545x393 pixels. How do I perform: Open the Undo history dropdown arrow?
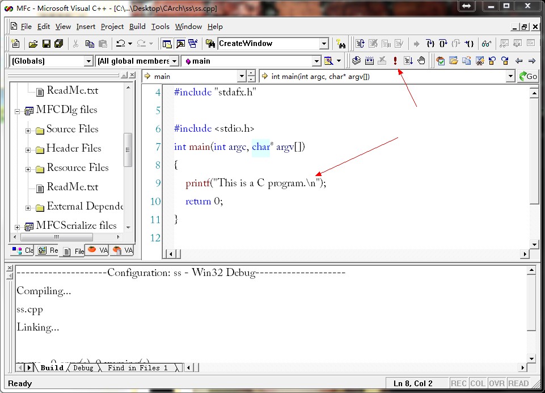click(130, 44)
